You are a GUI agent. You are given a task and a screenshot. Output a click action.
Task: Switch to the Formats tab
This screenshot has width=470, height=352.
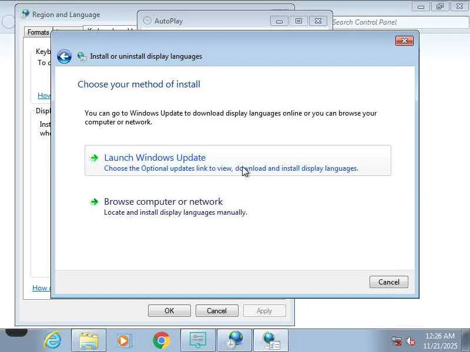[x=38, y=32]
